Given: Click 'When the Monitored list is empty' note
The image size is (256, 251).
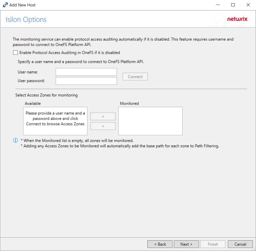Looking at the screenshot, I should point(77,141).
